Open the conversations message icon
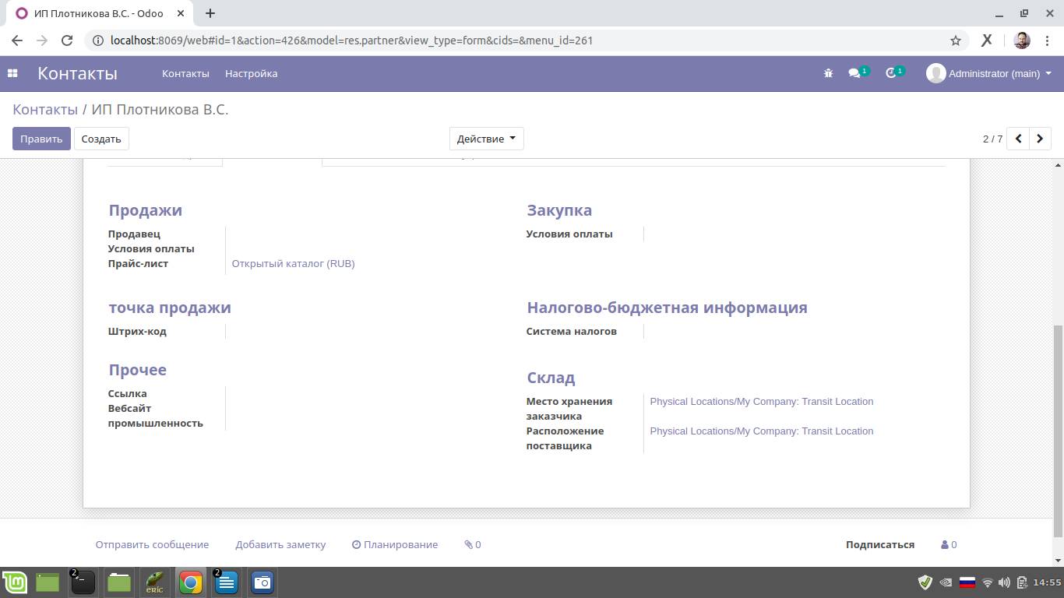 point(855,73)
